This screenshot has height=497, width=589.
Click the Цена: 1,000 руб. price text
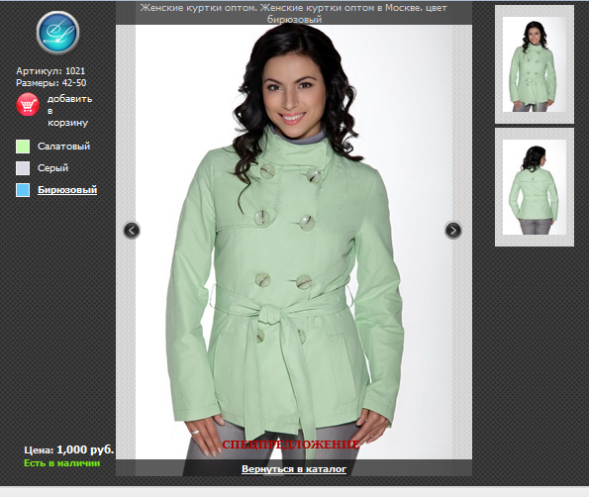[68, 449]
